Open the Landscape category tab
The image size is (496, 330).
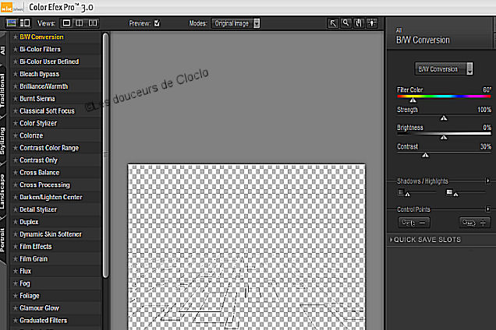[x=4, y=189]
